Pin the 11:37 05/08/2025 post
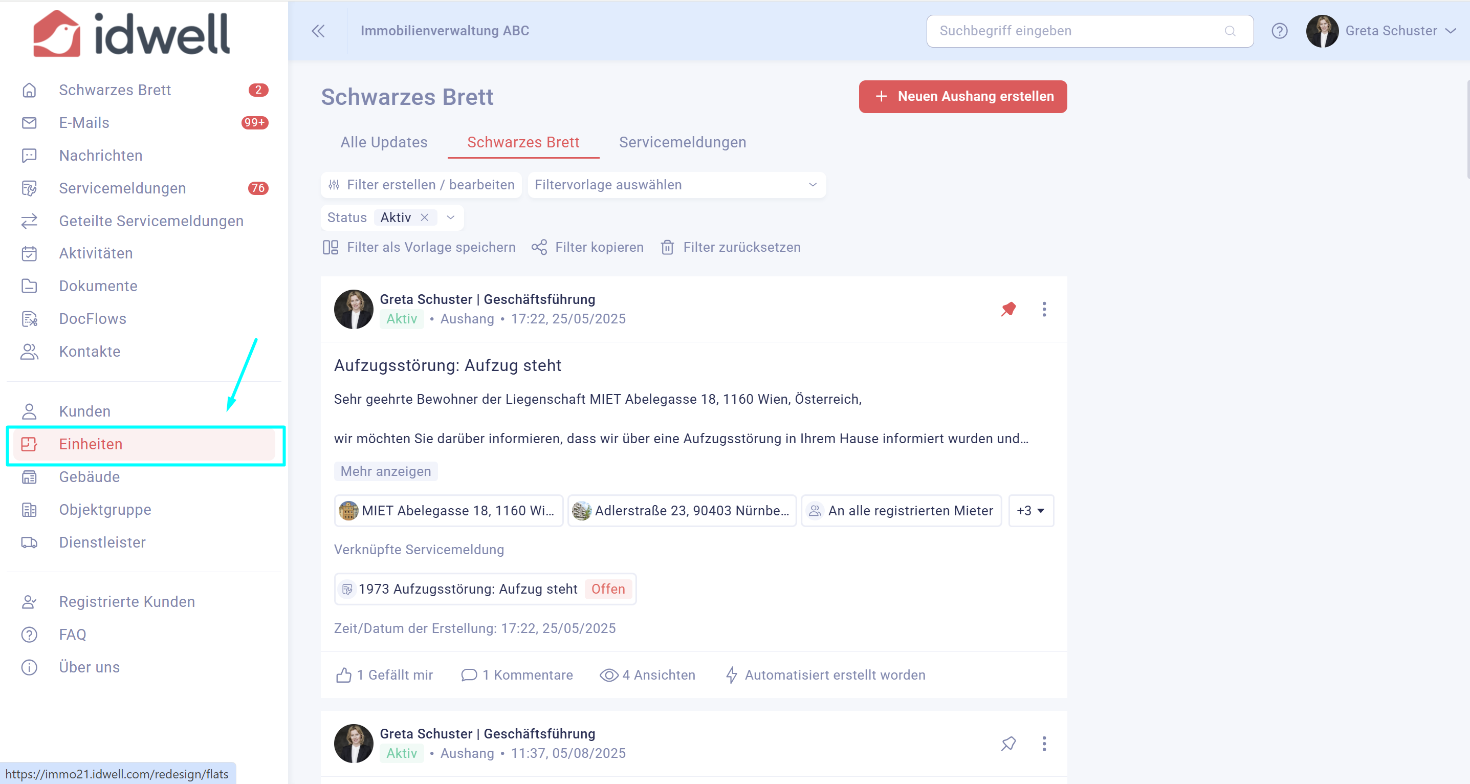 (x=1008, y=744)
